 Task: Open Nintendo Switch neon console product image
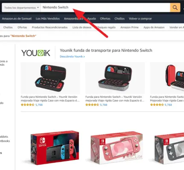point(55,147)
